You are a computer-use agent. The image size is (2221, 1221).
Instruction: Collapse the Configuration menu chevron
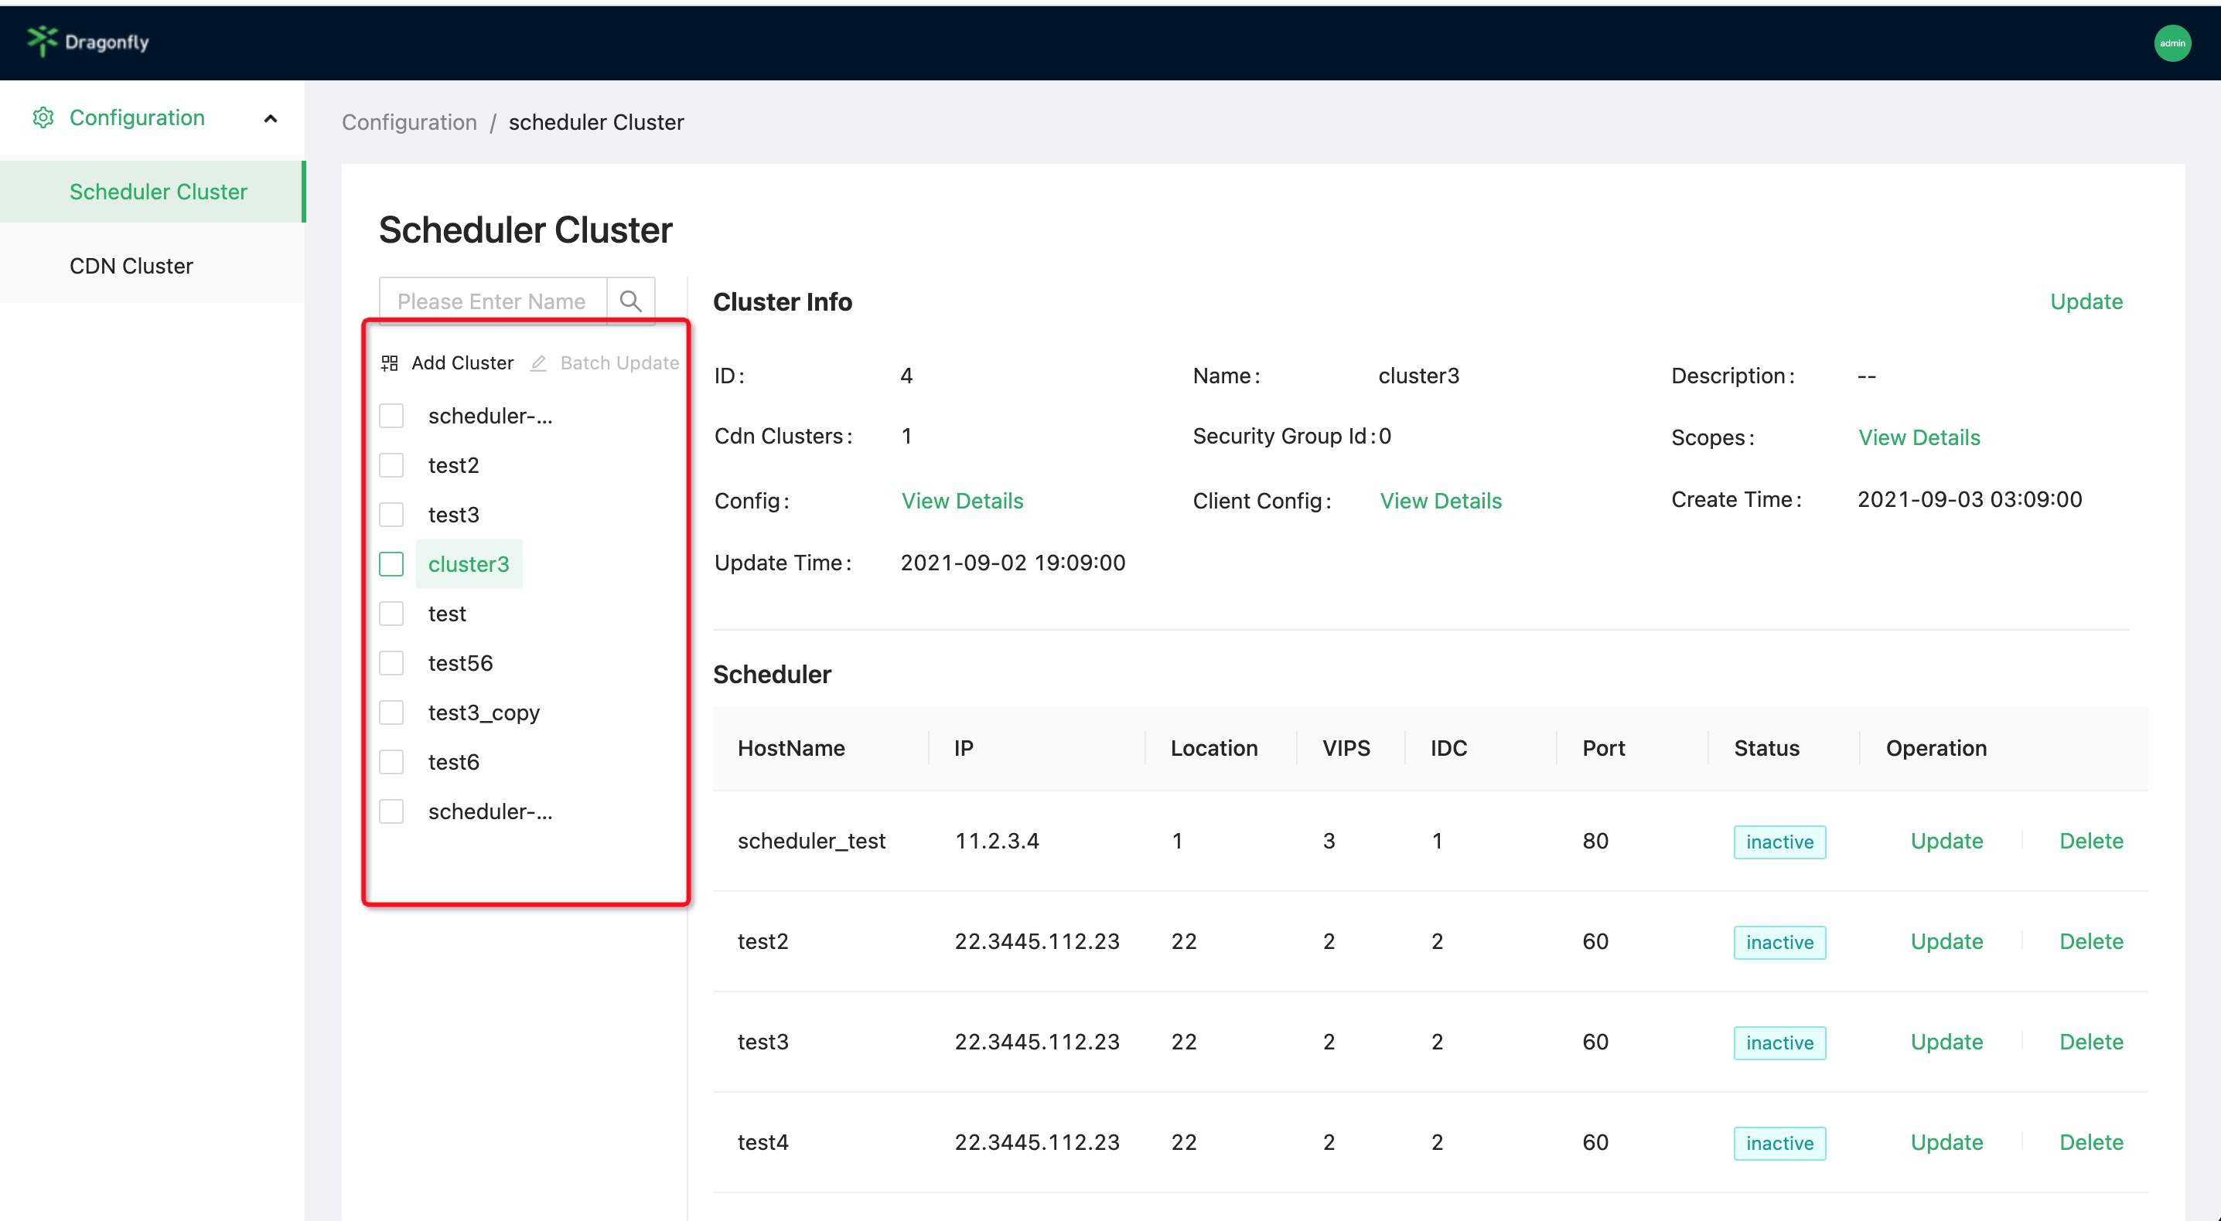[x=271, y=118]
